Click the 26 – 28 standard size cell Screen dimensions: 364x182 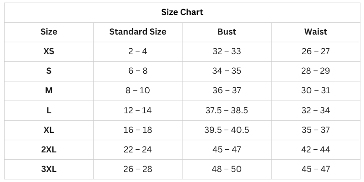point(137,169)
